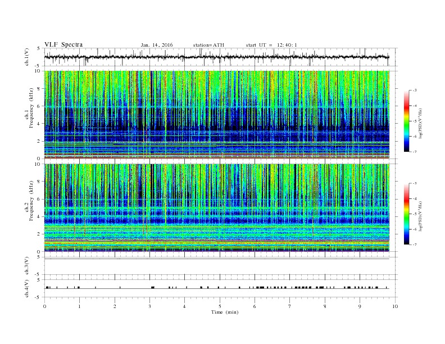Click the ch.2 "Frequency (kHz)" axis label

[31, 201]
